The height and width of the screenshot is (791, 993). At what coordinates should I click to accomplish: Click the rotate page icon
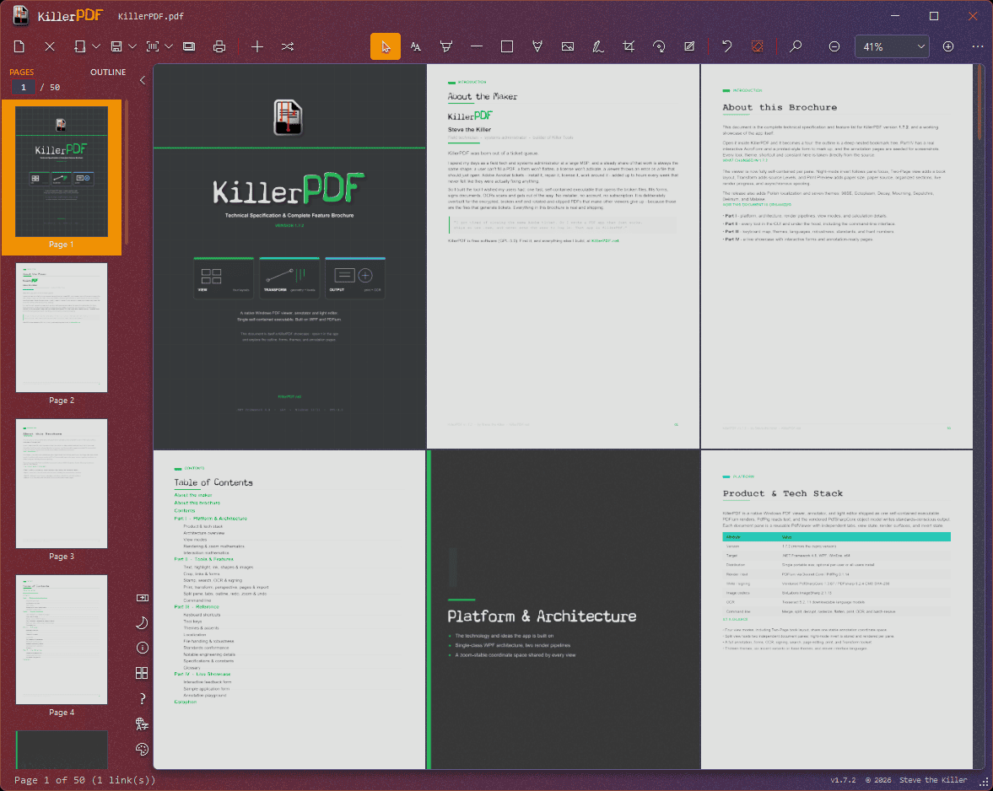tap(659, 47)
